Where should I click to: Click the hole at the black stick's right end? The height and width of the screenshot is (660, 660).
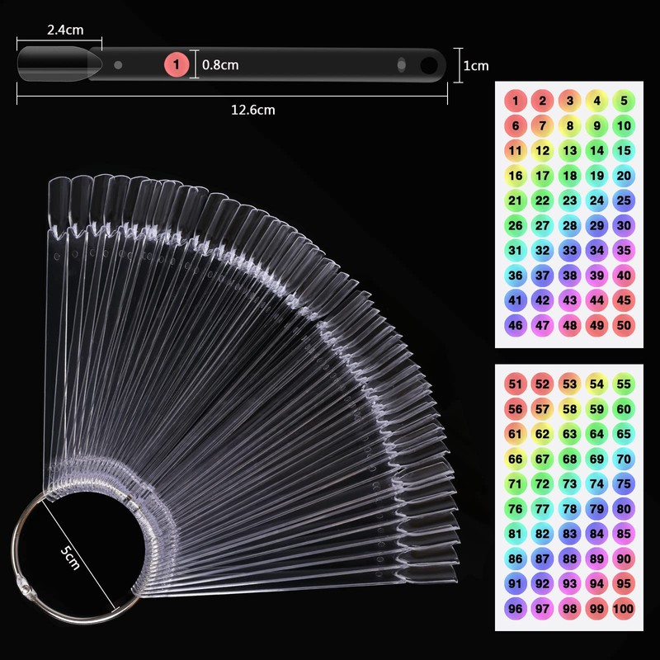428,65
